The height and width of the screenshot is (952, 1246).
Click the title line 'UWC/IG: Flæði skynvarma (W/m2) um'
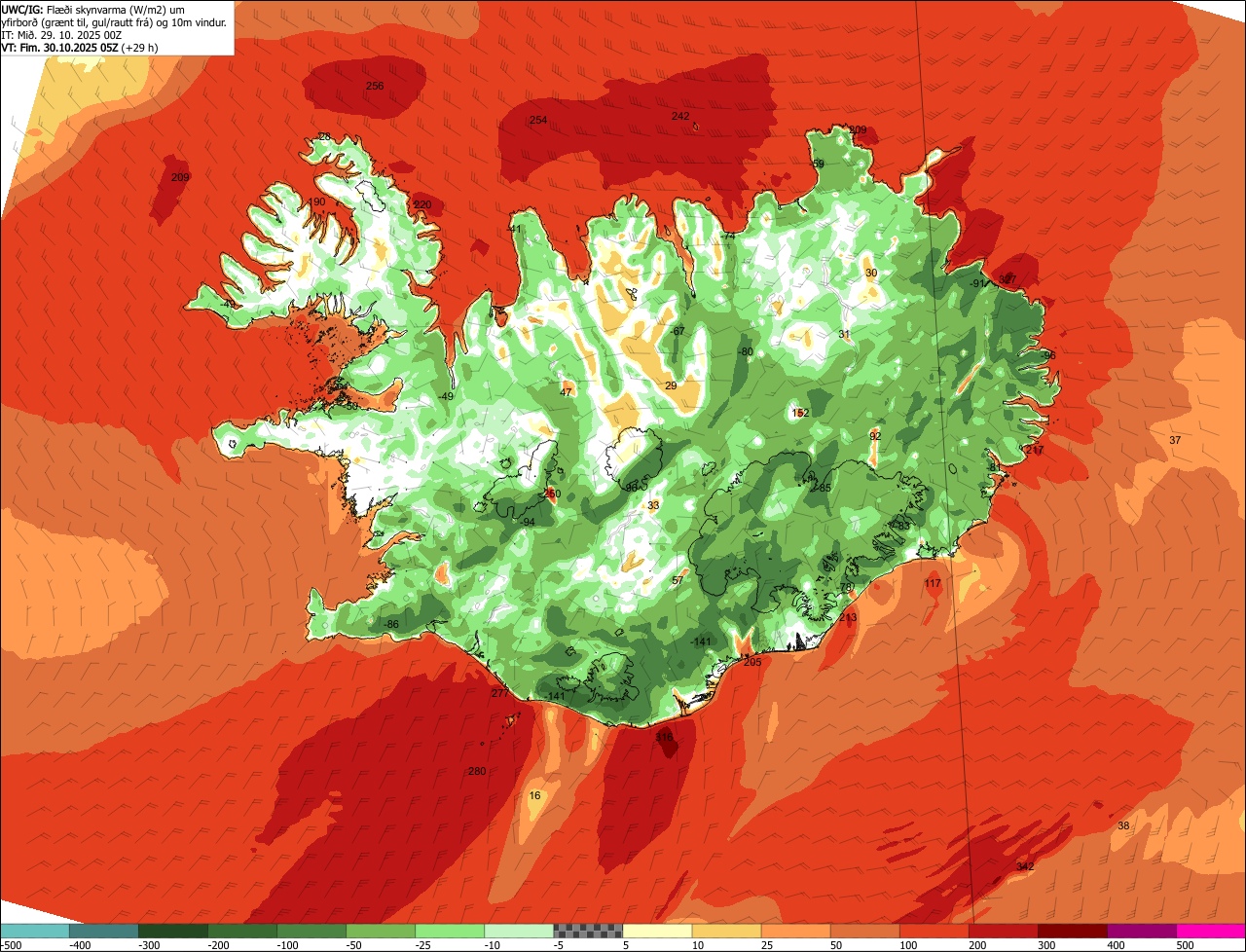pyautogui.click(x=93, y=9)
